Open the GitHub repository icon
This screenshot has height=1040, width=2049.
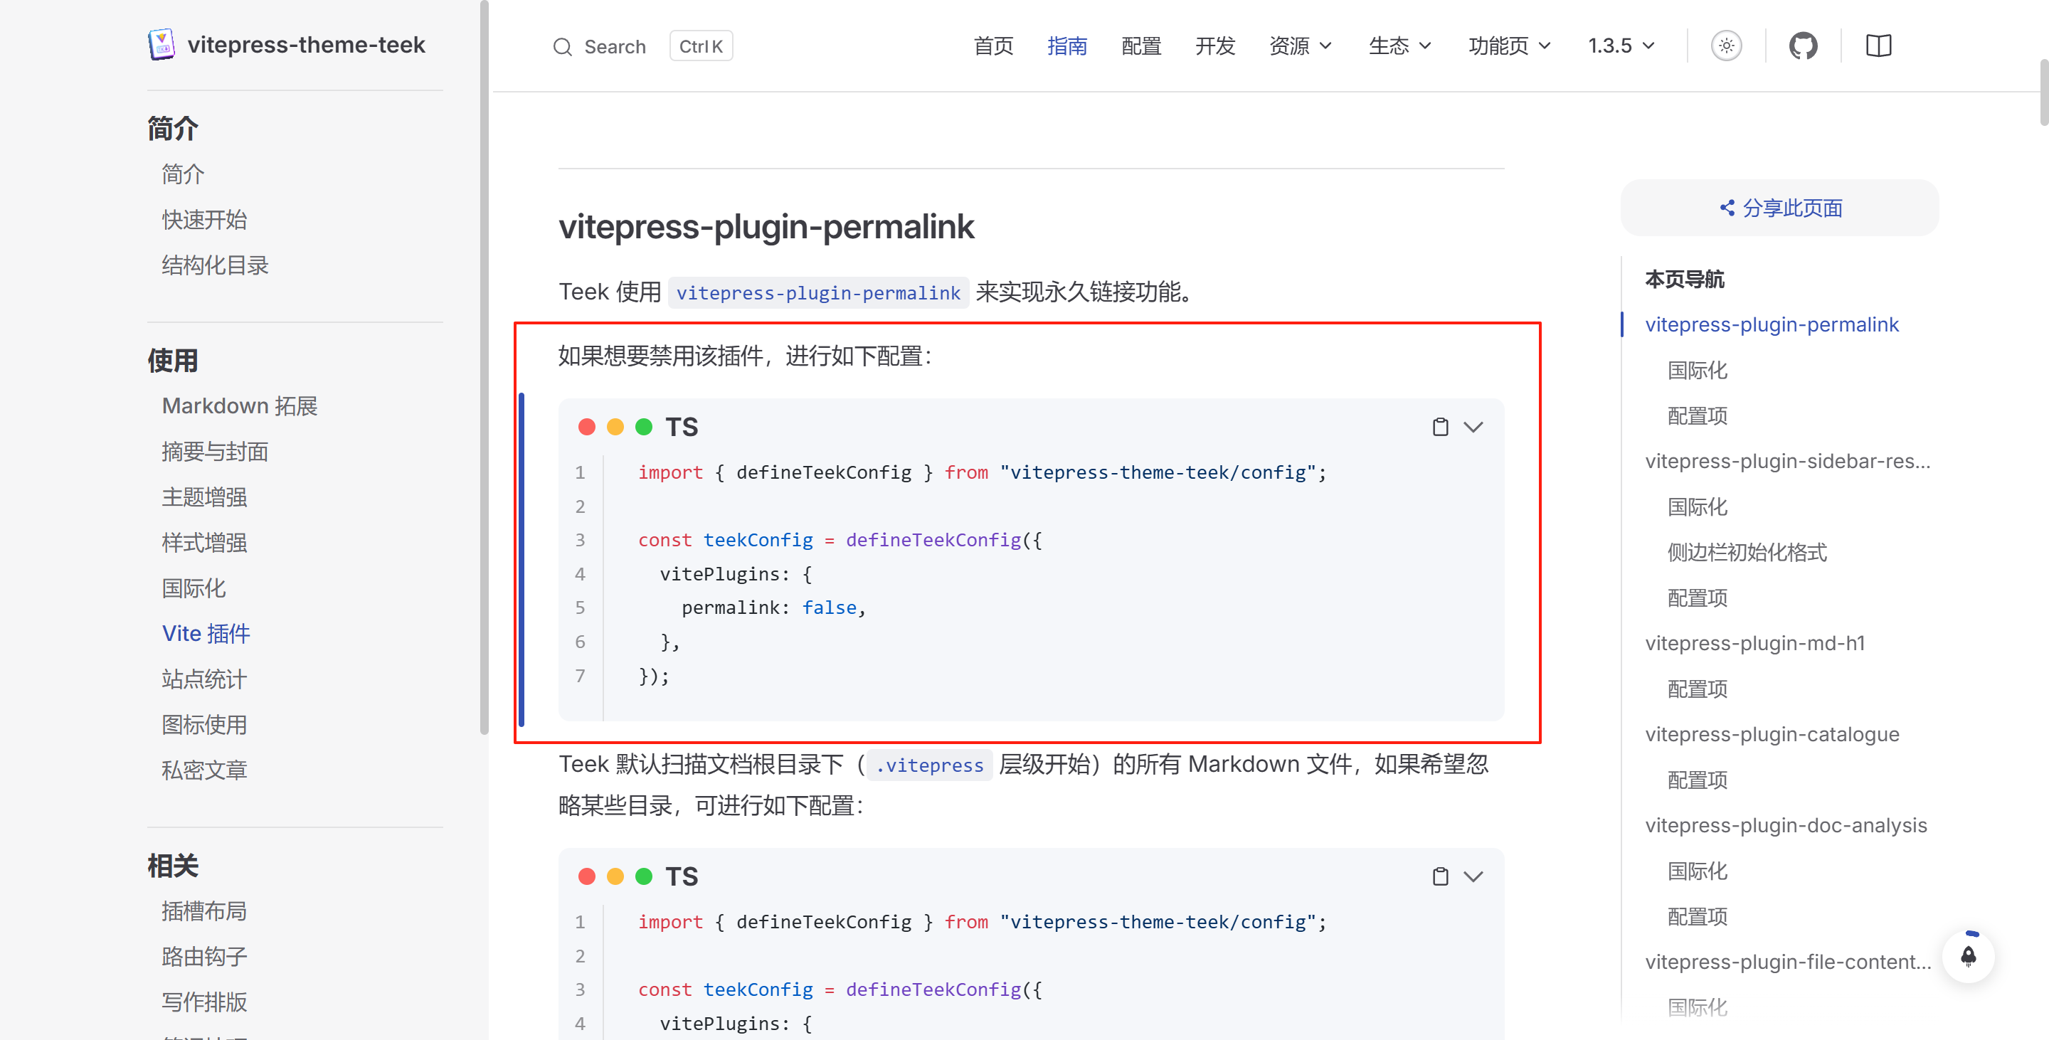[1802, 46]
